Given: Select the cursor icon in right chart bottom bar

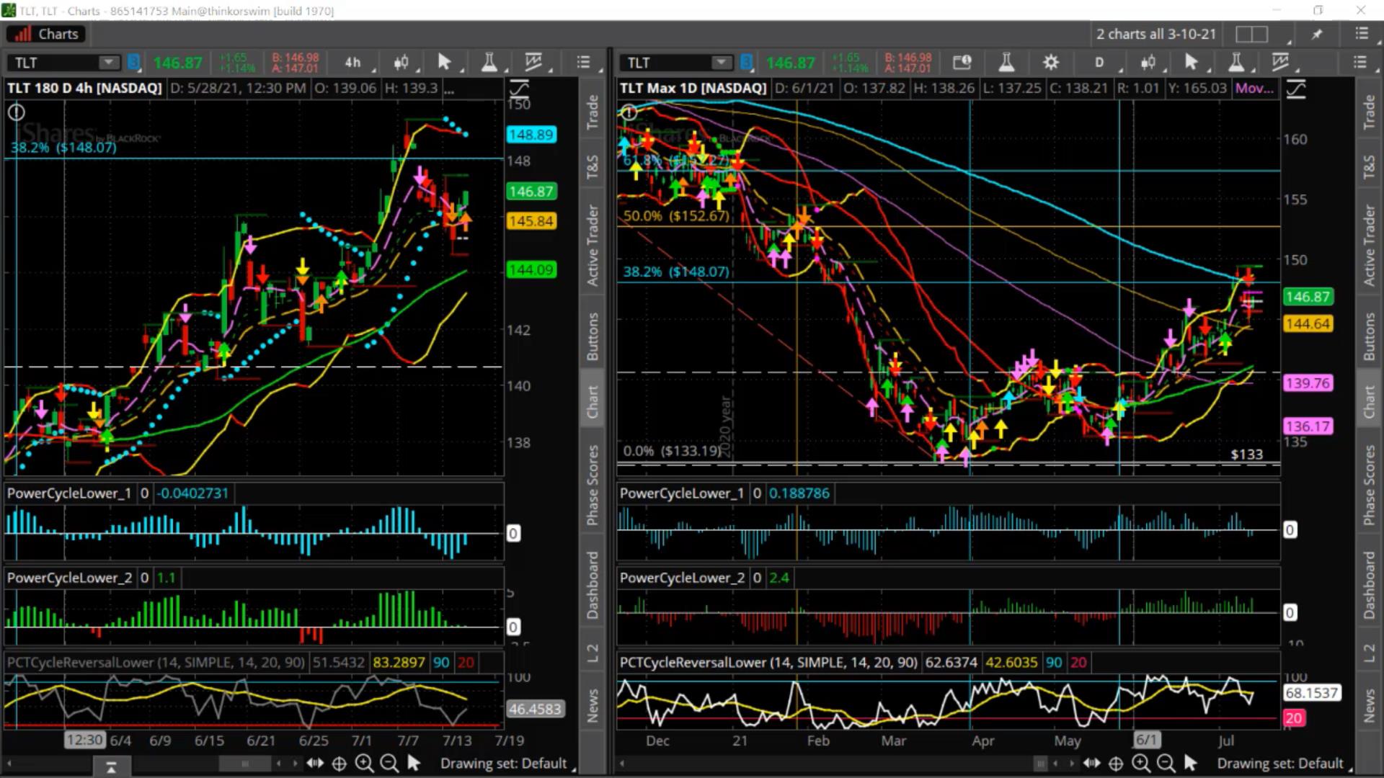Looking at the screenshot, I should (1190, 763).
